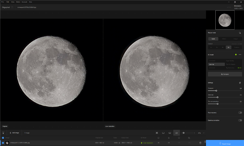Click the moon thumbnail in the file row
Screen dimensions: 244x146
coord(7,143)
